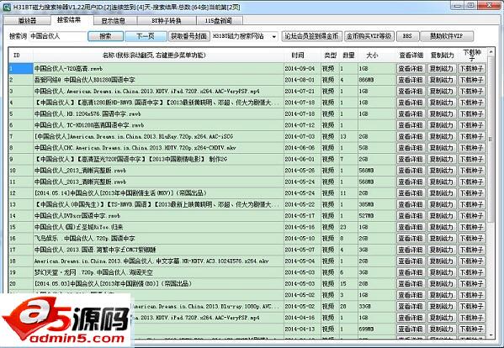Click the 数量 column header
The width and height of the screenshot is (504, 348).
coord(348,55)
